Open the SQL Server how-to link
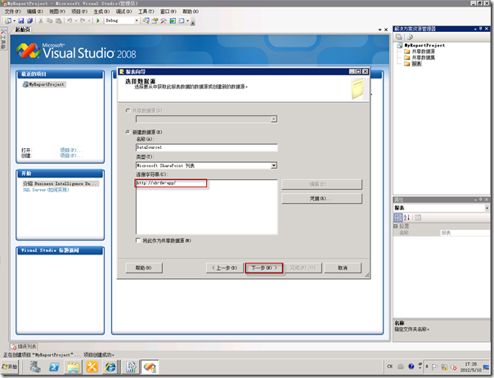Image resolution: width=494 pixels, height=378 pixels. point(46,190)
